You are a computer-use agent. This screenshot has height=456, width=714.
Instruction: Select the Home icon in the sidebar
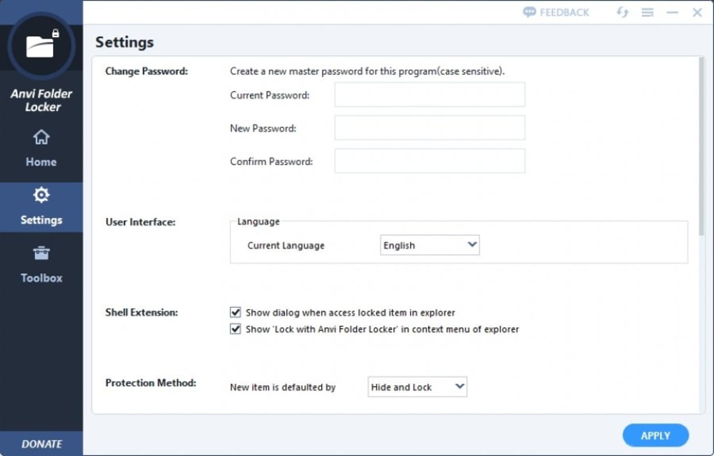click(x=41, y=139)
